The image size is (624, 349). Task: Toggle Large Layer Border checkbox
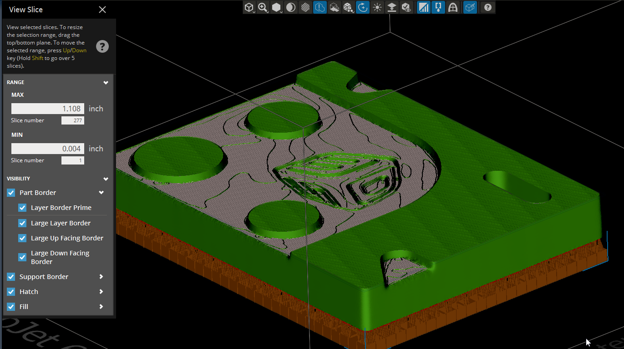(x=22, y=223)
